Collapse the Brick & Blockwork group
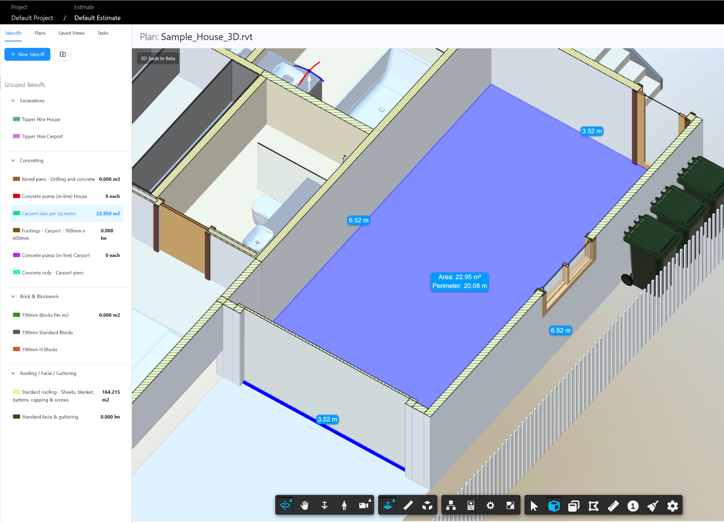The image size is (724, 523). click(x=13, y=297)
